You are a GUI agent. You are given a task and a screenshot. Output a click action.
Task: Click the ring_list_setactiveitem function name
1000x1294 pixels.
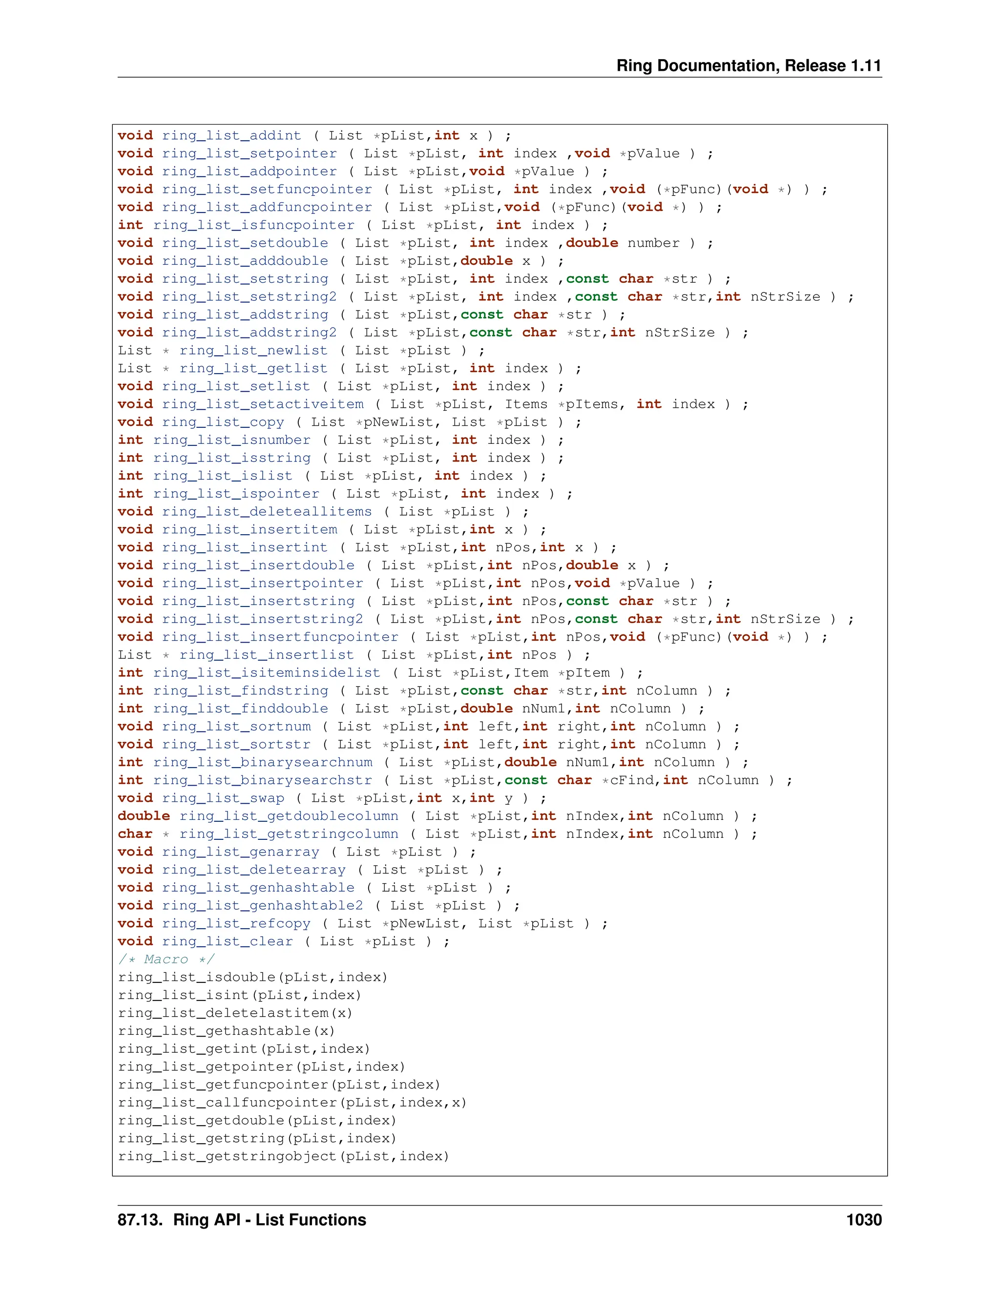pyautogui.click(x=262, y=404)
